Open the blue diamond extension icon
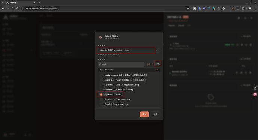258x140 pixels. pos(209,8)
